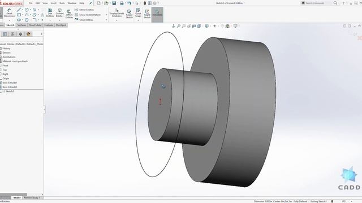
Task: Open the Help menu
Action: point(81,3)
